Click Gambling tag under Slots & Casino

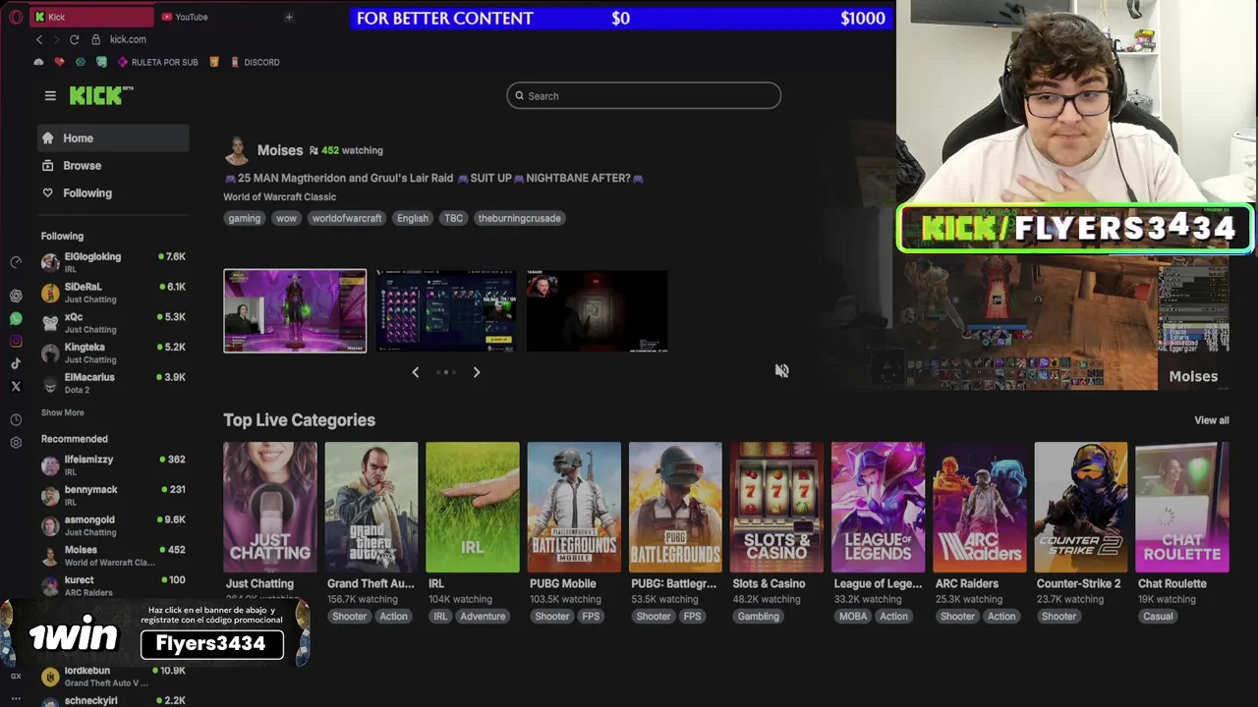click(x=759, y=617)
